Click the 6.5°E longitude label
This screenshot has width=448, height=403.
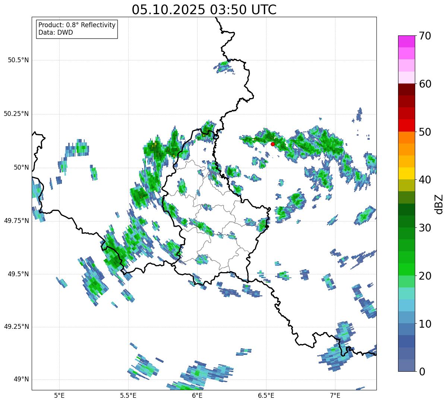(266, 395)
